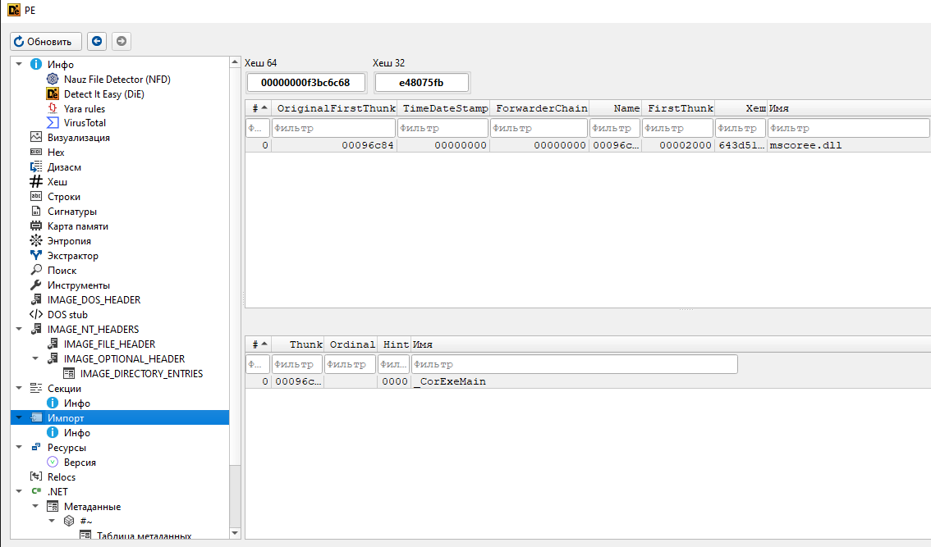This screenshot has height=547, width=931.
Task: Select the _CorExeMain function row
Action: coord(588,381)
